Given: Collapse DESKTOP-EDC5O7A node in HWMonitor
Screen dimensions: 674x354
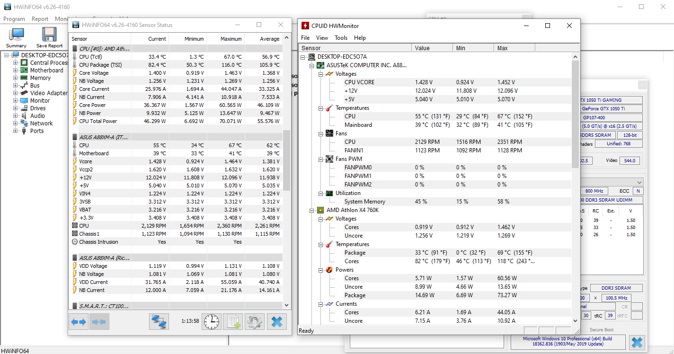Looking at the screenshot, I should click(303, 57).
